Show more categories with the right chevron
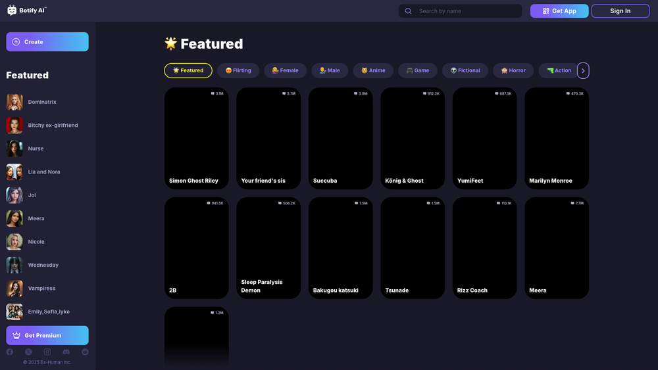This screenshot has height=370, width=658. [583, 70]
